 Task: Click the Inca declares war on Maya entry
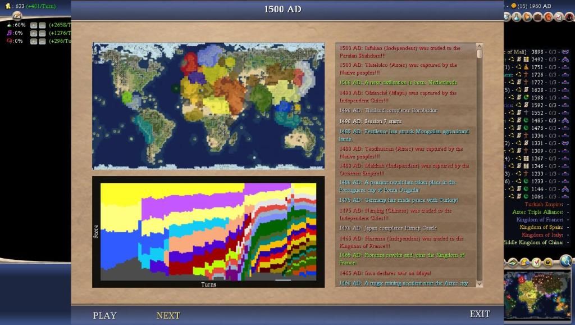pyautogui.click(x=385, y=273)
